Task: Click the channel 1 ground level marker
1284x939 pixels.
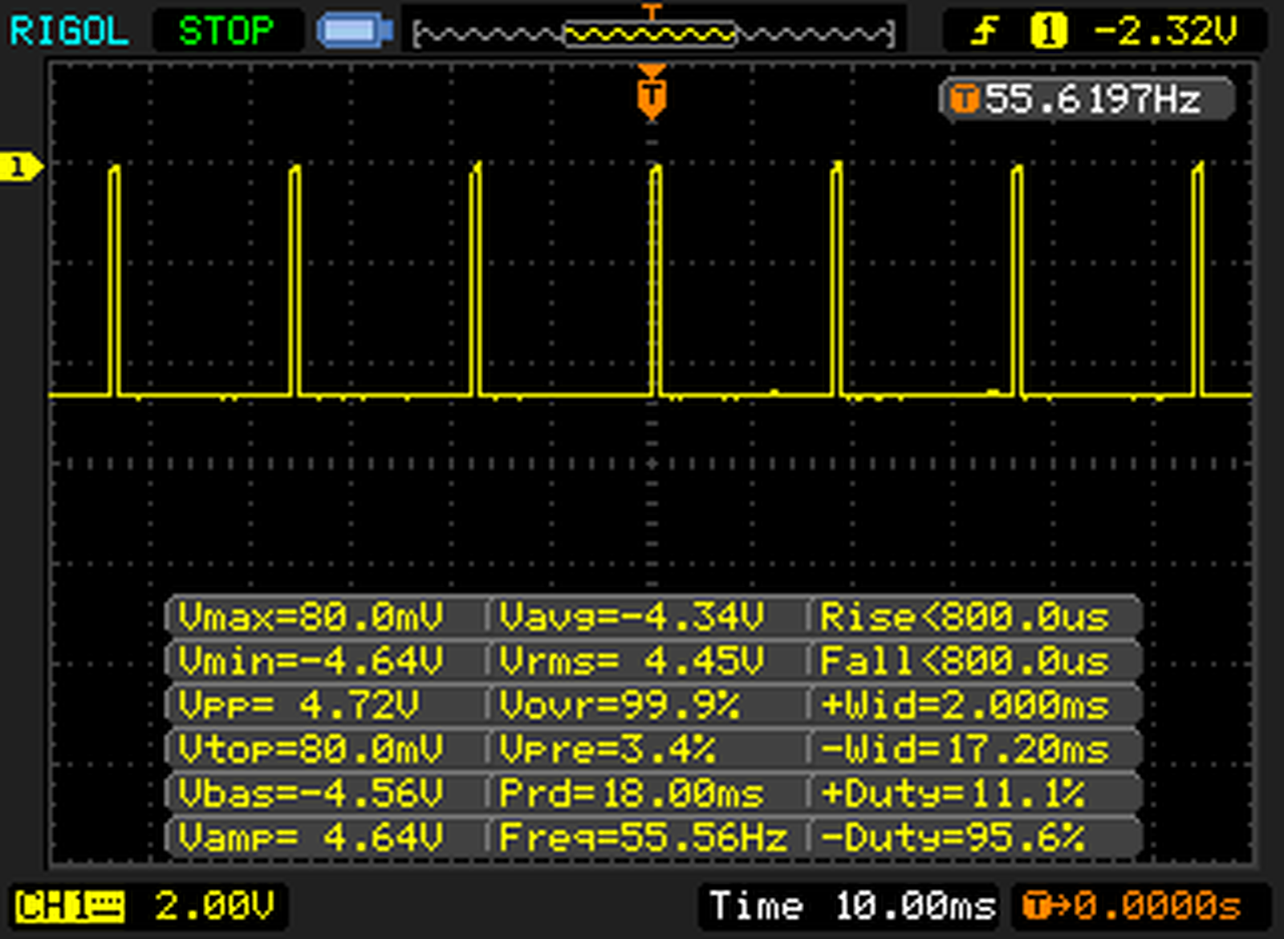Action: (21, 167)
